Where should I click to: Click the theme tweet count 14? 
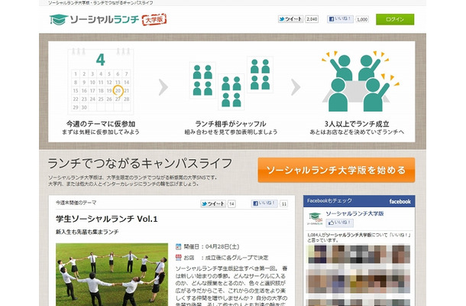click(x=231, y=204)
